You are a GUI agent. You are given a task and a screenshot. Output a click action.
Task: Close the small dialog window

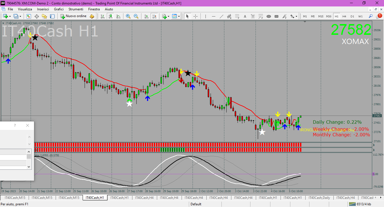tap(28, 125)
